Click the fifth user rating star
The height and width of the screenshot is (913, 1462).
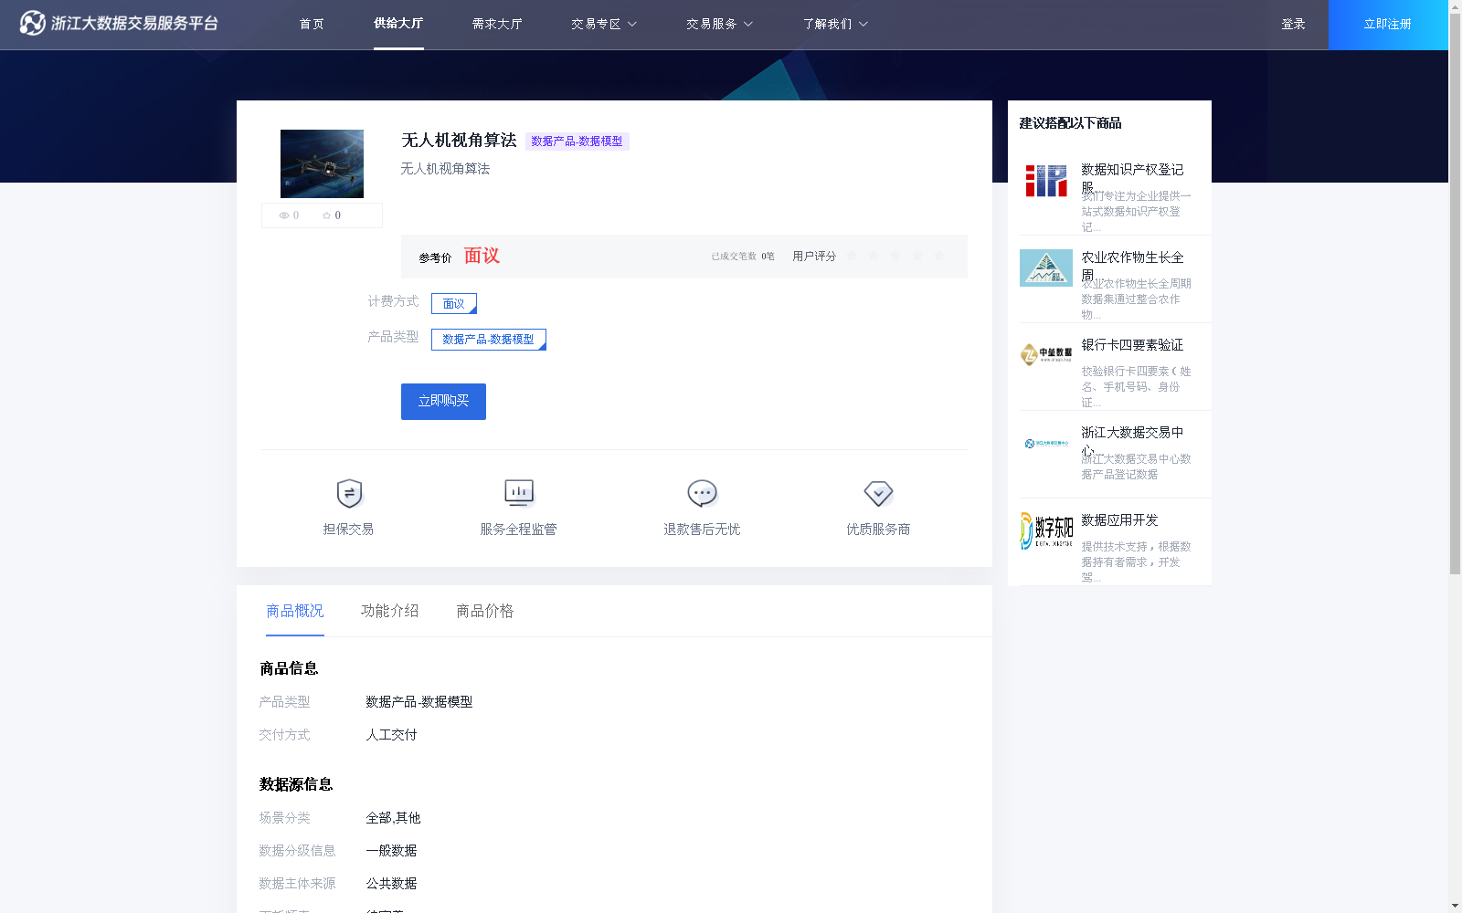point(939,256)
